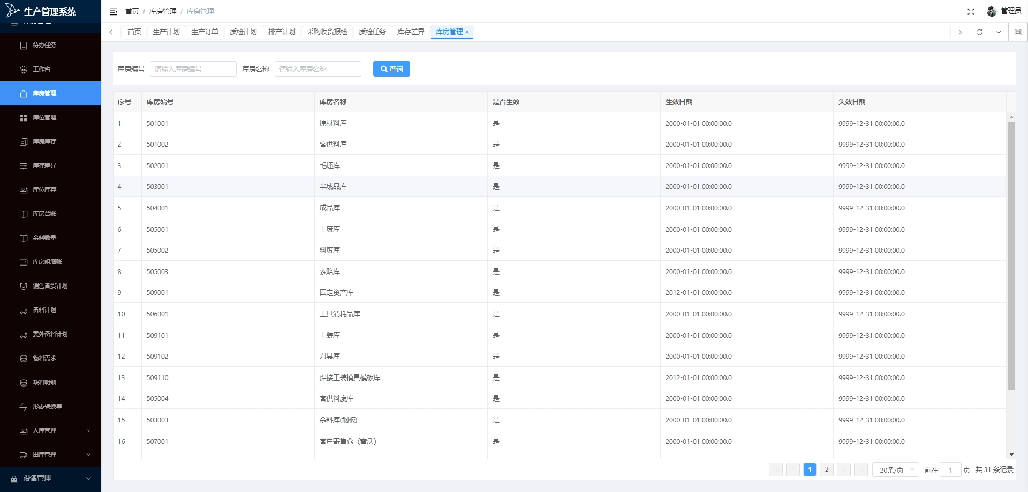
Task: Focus the 库房编号 input field
Action: coord(193,69)
